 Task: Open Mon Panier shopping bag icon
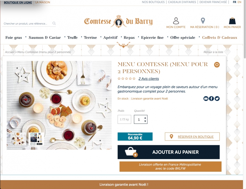(x=232, y=21)
